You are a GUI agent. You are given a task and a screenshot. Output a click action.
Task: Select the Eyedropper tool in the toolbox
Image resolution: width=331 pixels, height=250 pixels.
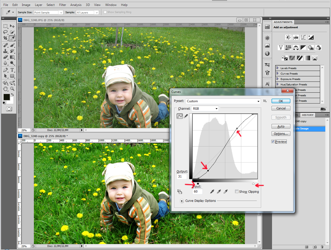click(x=12, y=38)
